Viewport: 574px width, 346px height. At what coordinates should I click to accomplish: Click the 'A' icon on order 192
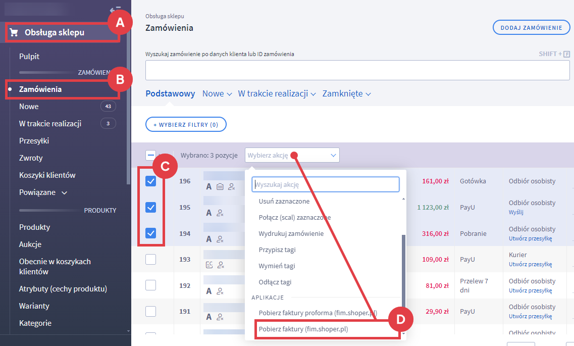coord(209,291)
